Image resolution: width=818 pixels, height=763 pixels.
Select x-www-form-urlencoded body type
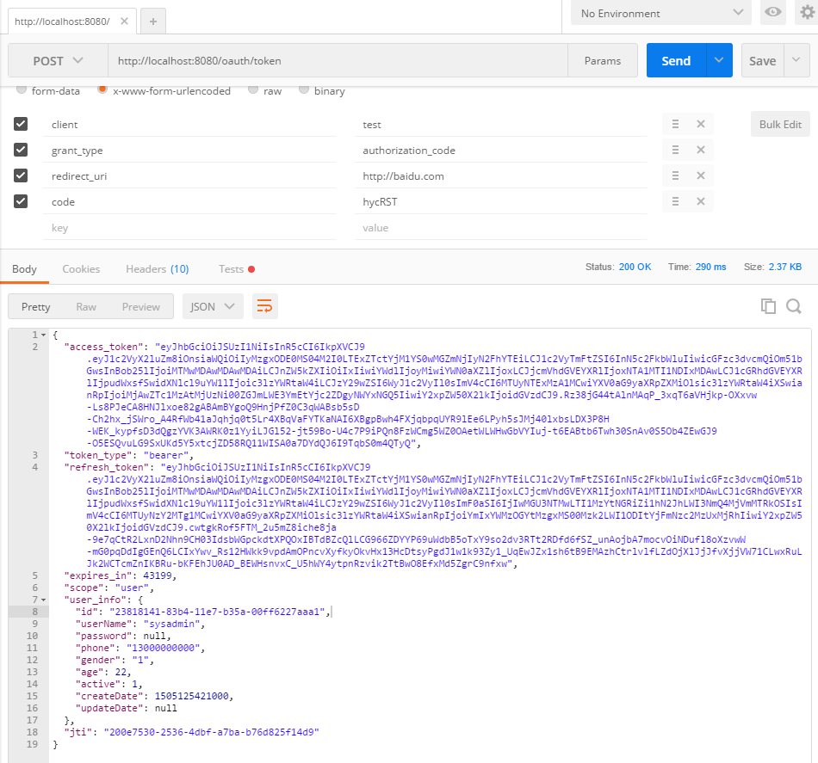102,89
